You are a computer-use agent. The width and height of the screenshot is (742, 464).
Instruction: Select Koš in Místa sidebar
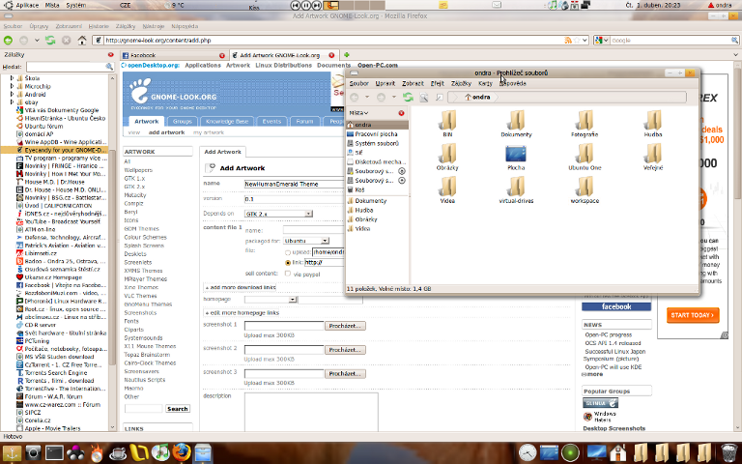[360, 189]
